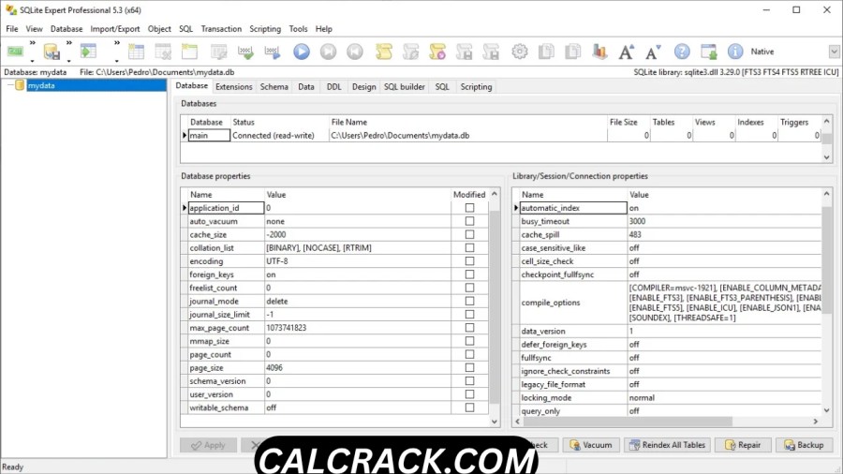Toggle Modified checkbox for foreign_keys
843x474 pixels.
coord(469,274)
